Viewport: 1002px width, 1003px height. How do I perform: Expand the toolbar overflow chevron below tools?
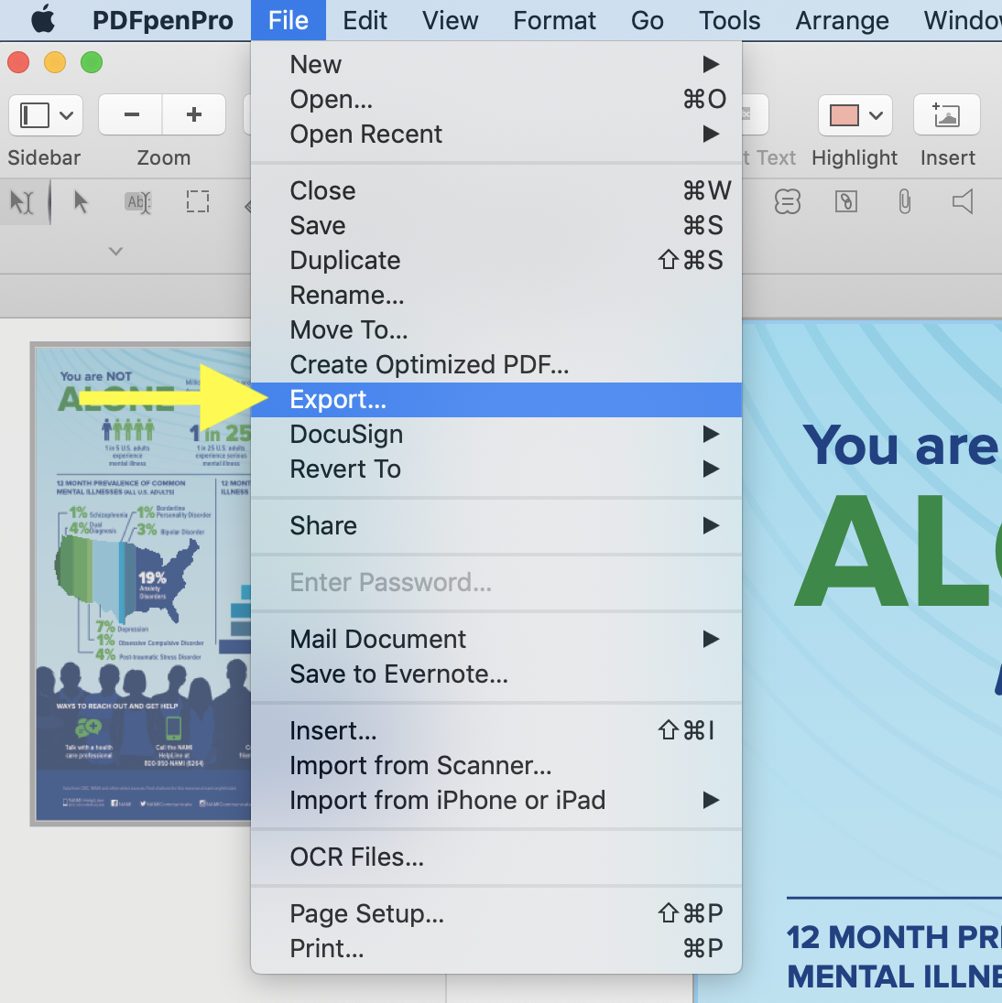[116, 252]
